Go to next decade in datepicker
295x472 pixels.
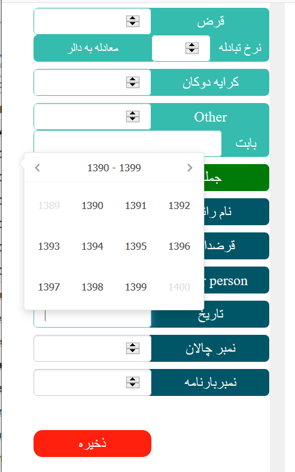(190, 168)
